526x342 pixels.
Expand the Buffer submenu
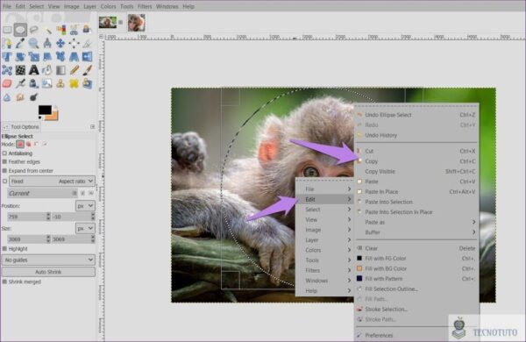coord(416,232)
